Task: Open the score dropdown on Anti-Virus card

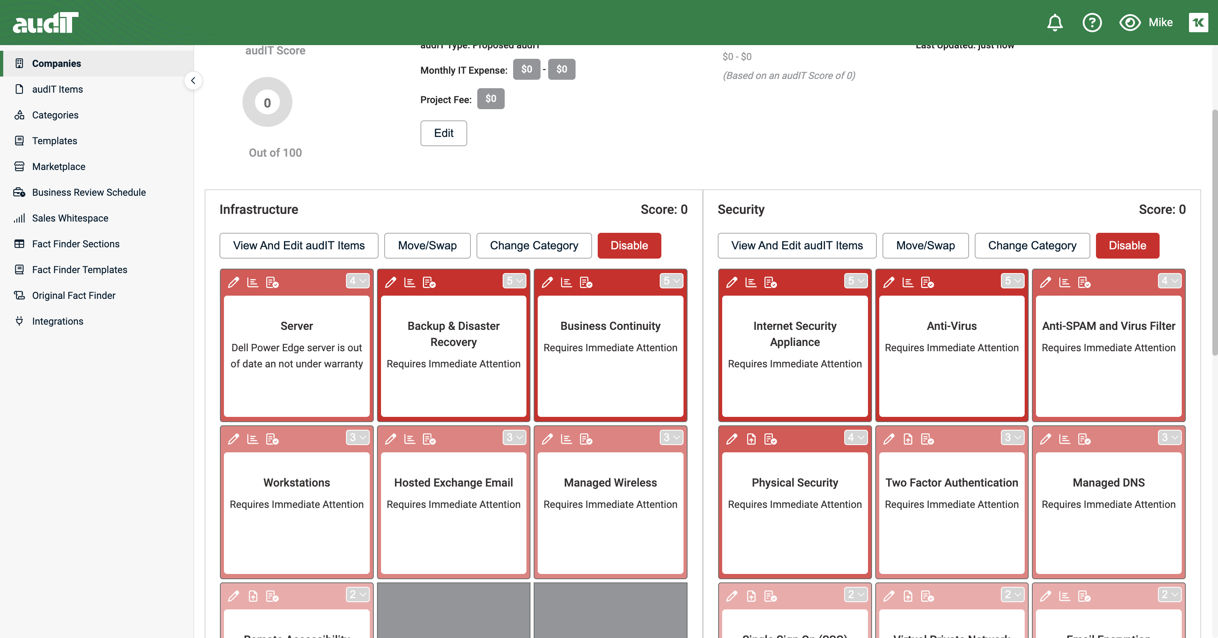Action: tap(1013, 281)
